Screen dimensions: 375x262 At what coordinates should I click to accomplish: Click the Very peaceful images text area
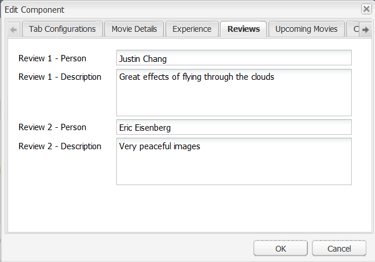click(234, 161)
